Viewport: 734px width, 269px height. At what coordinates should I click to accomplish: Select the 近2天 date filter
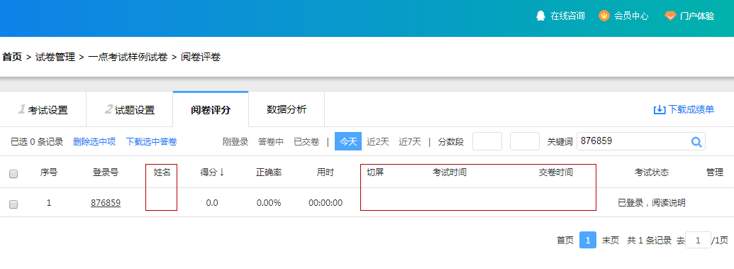coord(378,141)
